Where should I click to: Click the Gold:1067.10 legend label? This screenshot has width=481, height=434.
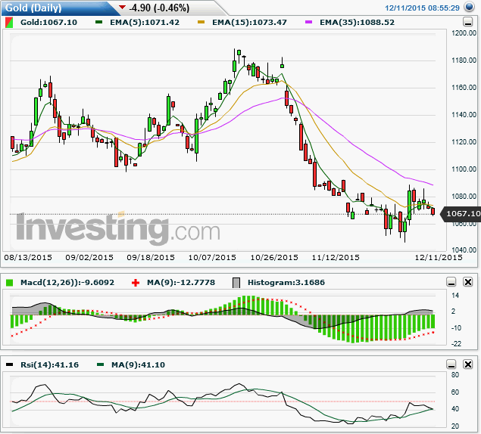(x=48, y=23)
